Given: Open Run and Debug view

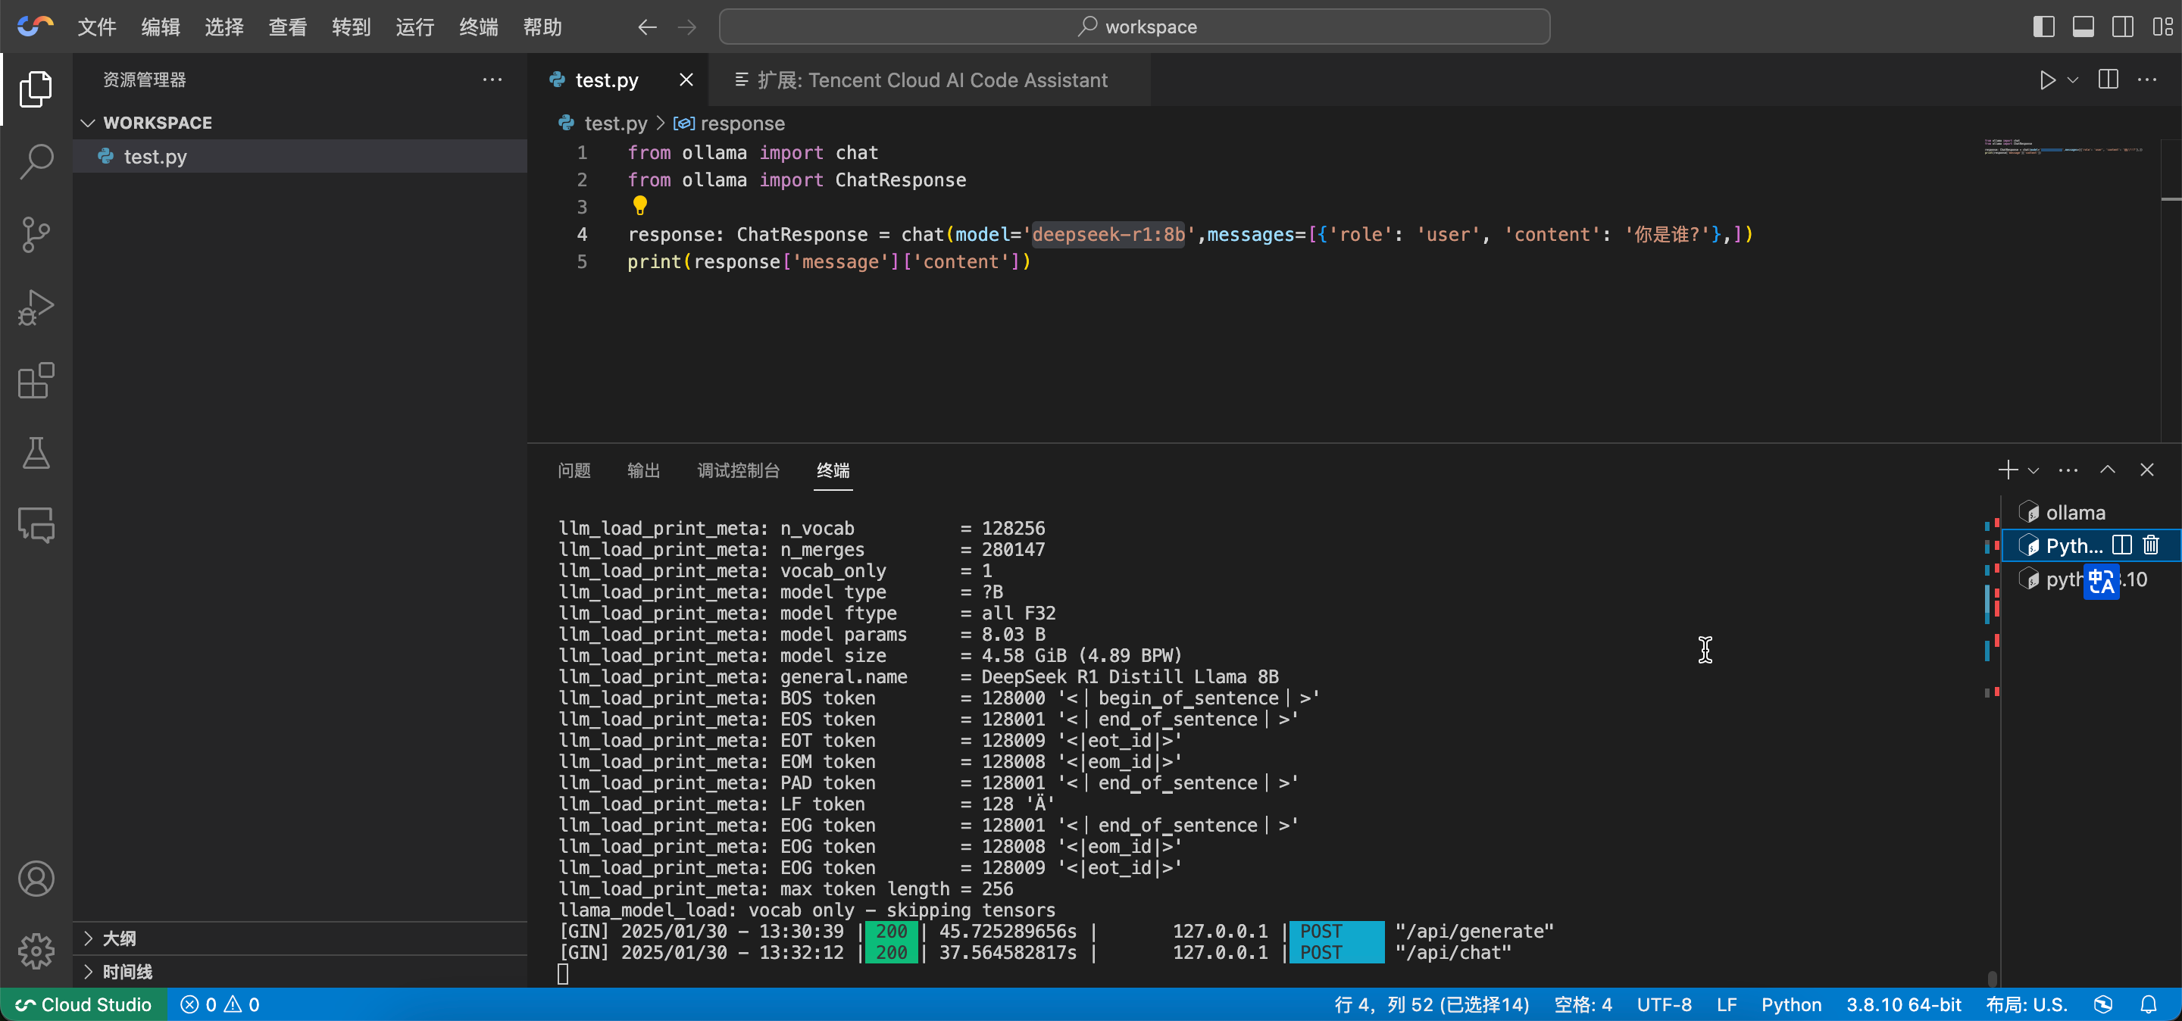Looking at the screenshot, I should point(36,308).
